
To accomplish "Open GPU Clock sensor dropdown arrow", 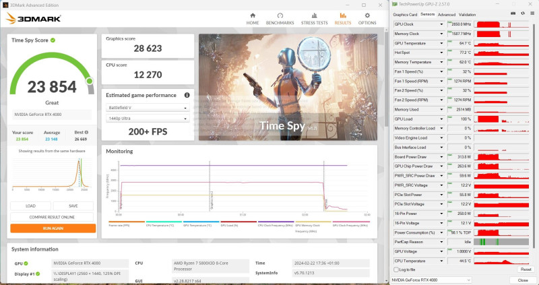I will [442, 24].
